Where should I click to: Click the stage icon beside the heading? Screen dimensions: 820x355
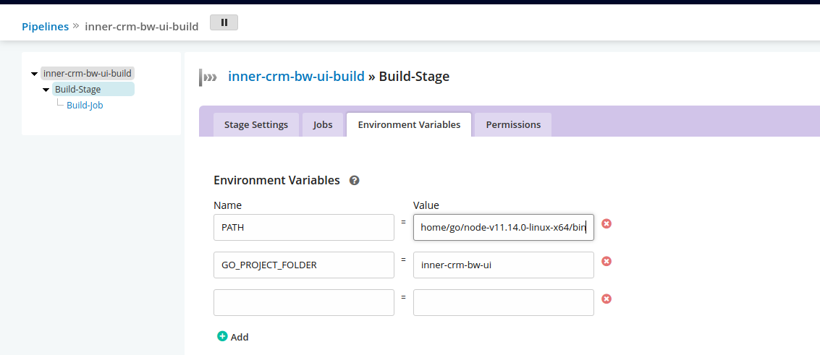pyautogui.click(x=208, y=77)
